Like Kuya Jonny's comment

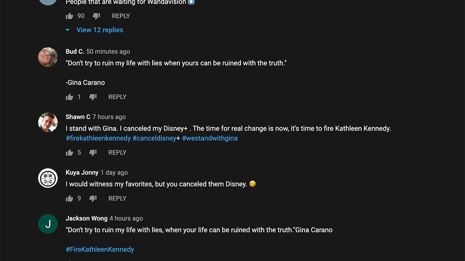(x=69, y=199)
